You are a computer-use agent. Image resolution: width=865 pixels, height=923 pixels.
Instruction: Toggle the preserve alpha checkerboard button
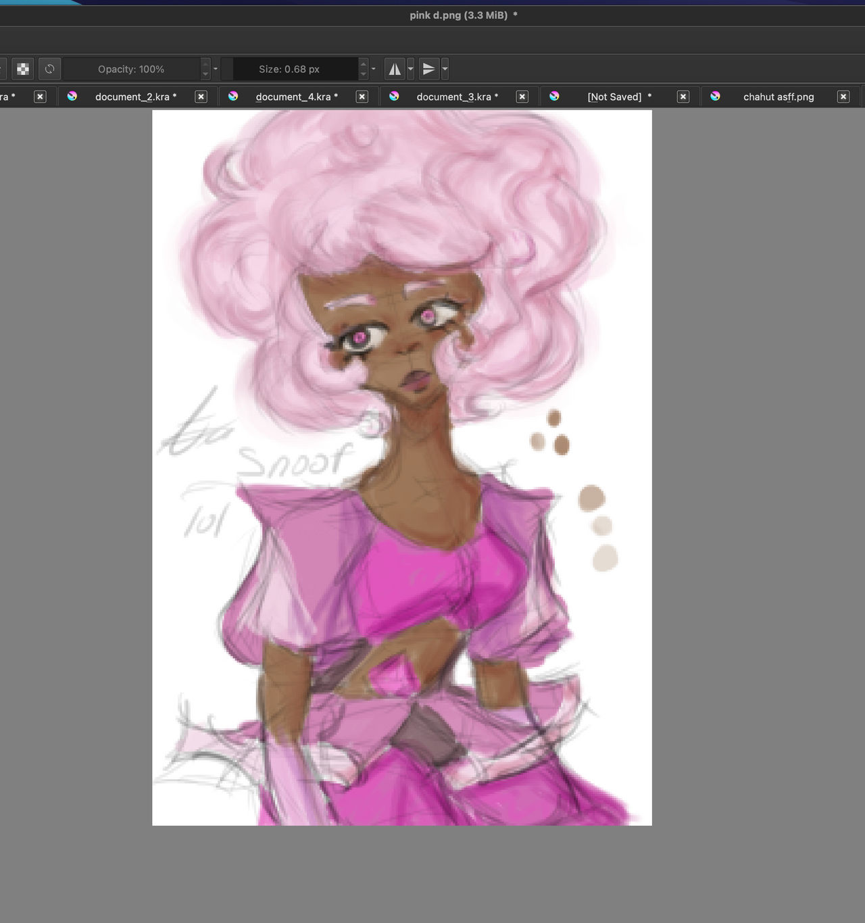coord(23,69)
